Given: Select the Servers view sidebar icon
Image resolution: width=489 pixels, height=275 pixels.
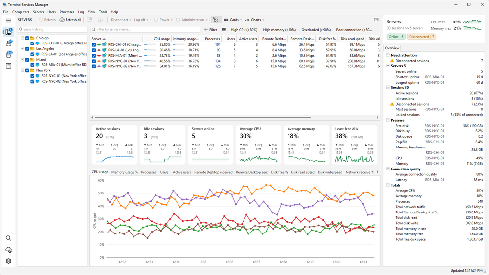Looking at the screenshot, I should point(8,32).
